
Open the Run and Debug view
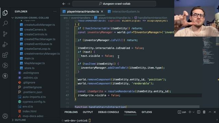click(x=5, y=44)
